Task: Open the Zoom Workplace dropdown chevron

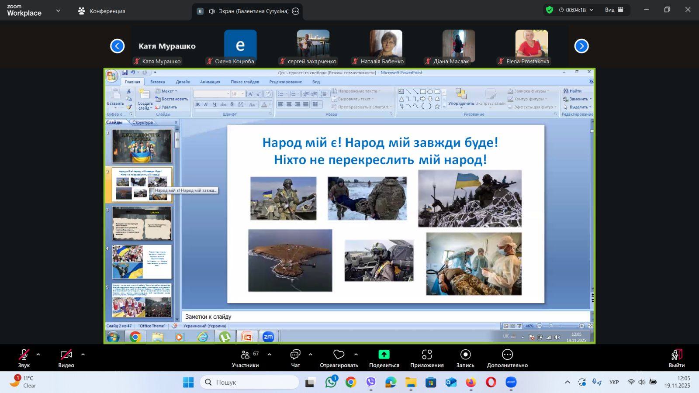Action: tap(58, 10)
